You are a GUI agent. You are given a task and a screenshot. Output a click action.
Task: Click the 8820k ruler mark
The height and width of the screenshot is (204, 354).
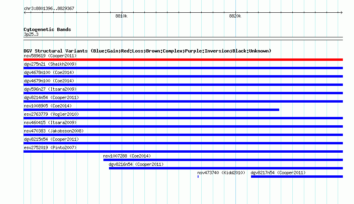pyautogui.click(x=235, y=16)
